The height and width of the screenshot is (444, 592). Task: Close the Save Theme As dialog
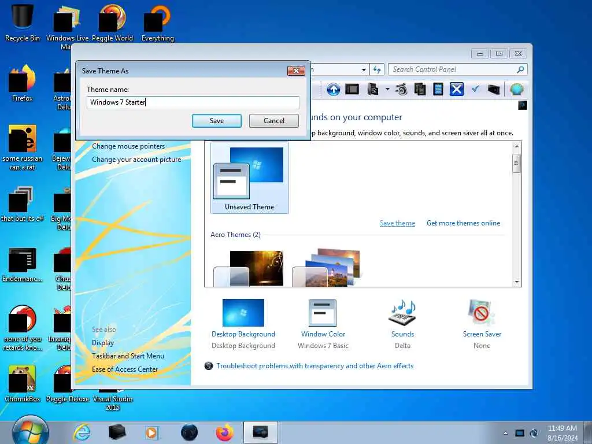tap(296, 71)
